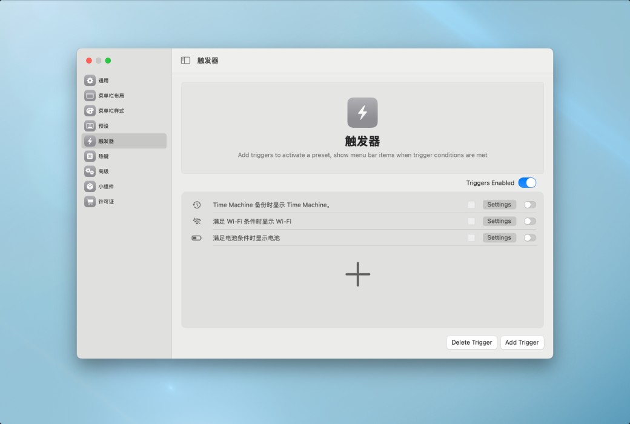Zoom the window with the green button
630x424 pixels.
click(x=108, y=61)
